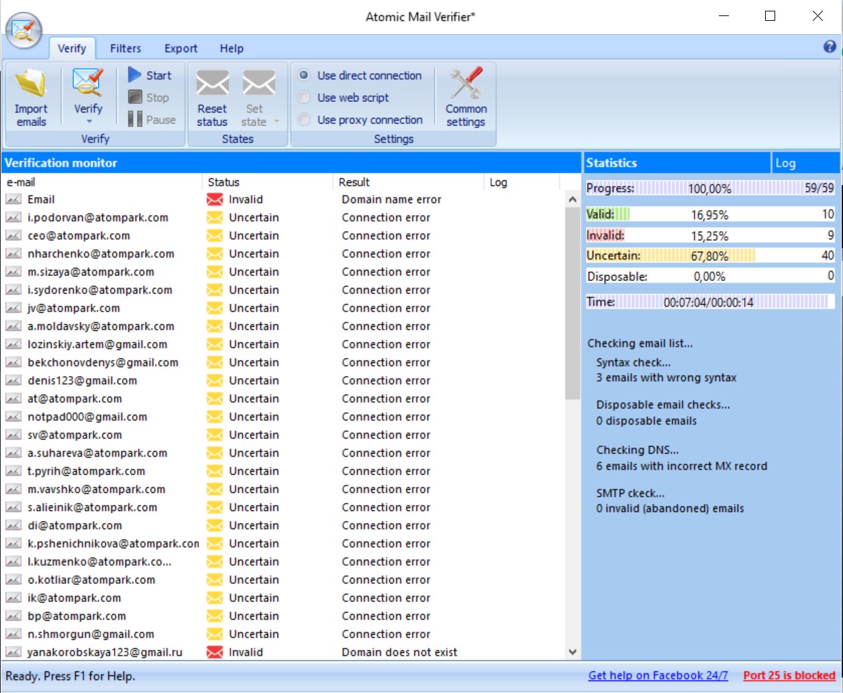Click the yellow status icon for lozinskiy.artem@gmail.com

point(214,344)
